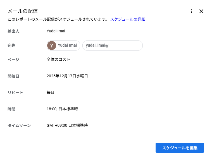Click the repeat value 毎日
Screen dimensions: 212x158
pos(51,92)
